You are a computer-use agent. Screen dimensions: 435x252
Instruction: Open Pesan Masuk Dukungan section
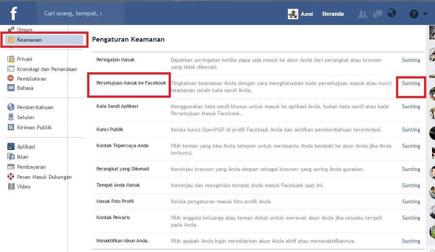point(44,177)
